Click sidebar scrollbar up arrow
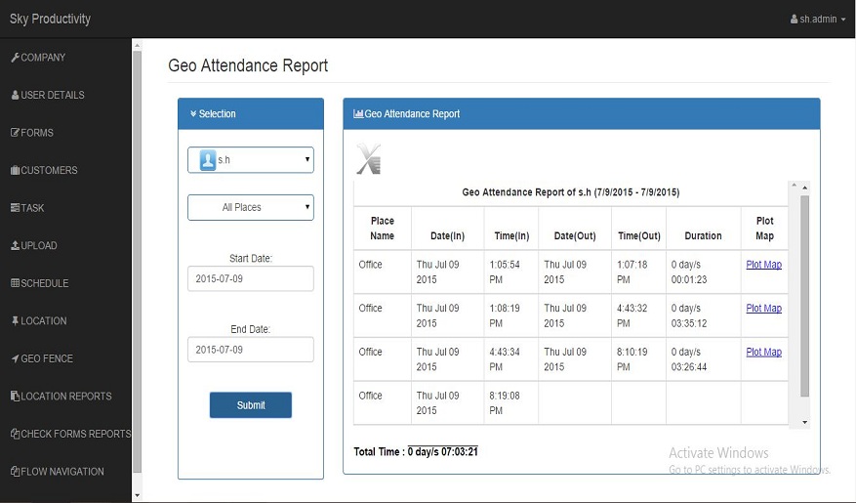Viewport: 856px width, 503px height. (x=137, y=45)
